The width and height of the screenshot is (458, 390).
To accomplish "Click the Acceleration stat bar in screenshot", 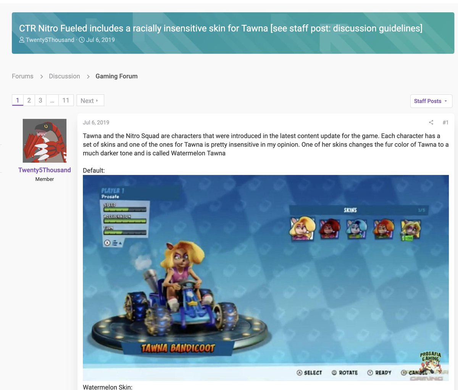I will coord(125,221).
